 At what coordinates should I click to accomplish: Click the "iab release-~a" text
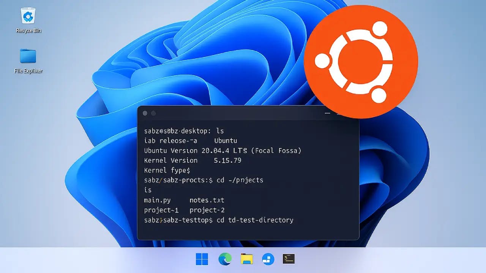(170, 141)
